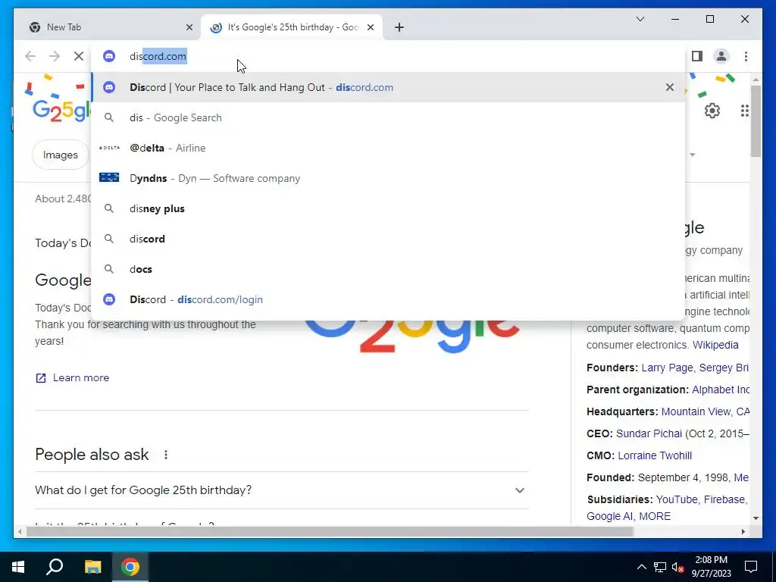Select Discord | Your Place to Talk suggestion
The width and height of the screenshot is (776, 582).
pyautogui.click(x=388, y=88)
